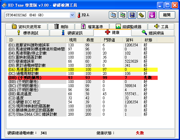The height and width of the screenshot is (140, 180).
Task: Select row (0C) 通電周期計數
Action: pos(83,74)
